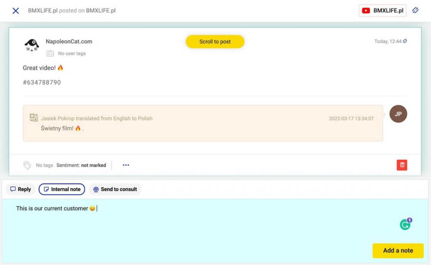Delete comment with red trash button

[x=402, y=165]
